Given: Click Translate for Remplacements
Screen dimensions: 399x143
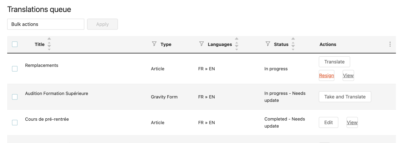Looking at the screenshot, I should point(334,62).
